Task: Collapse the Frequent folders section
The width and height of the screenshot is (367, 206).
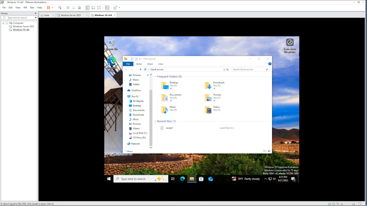Action: coord(155,76)
